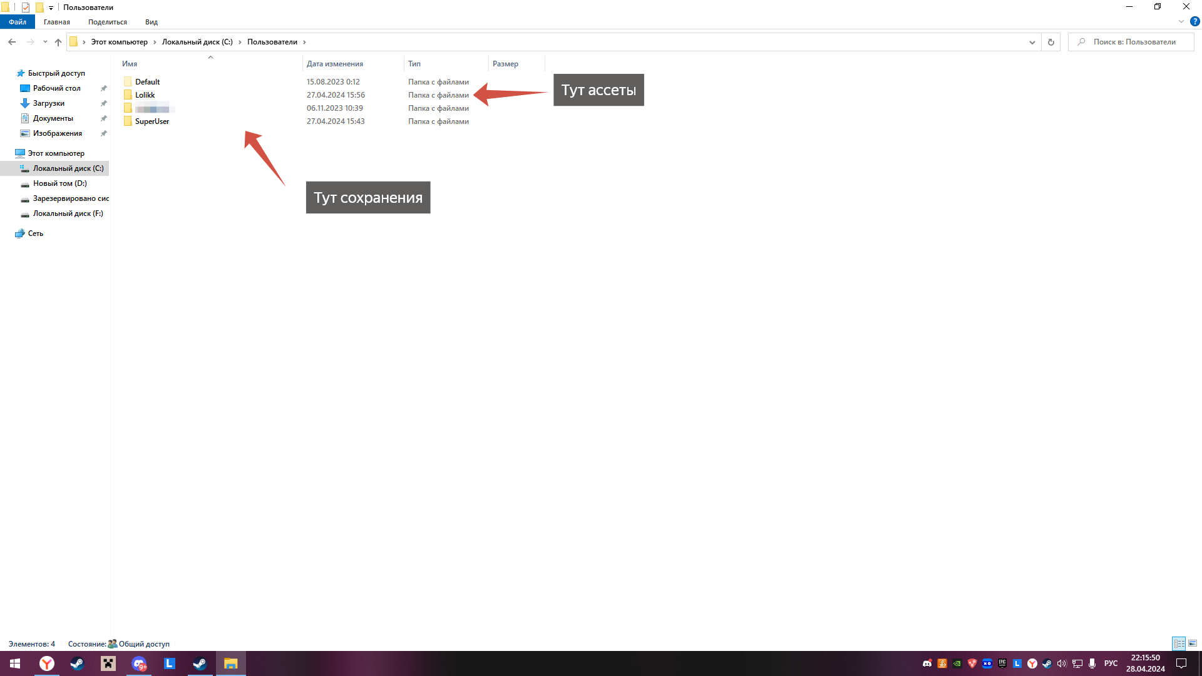This screenshot has height=676, width=1202.
Task: Navigate to Этот компьютер breadcrumb
Action: (x=120, y=42)
